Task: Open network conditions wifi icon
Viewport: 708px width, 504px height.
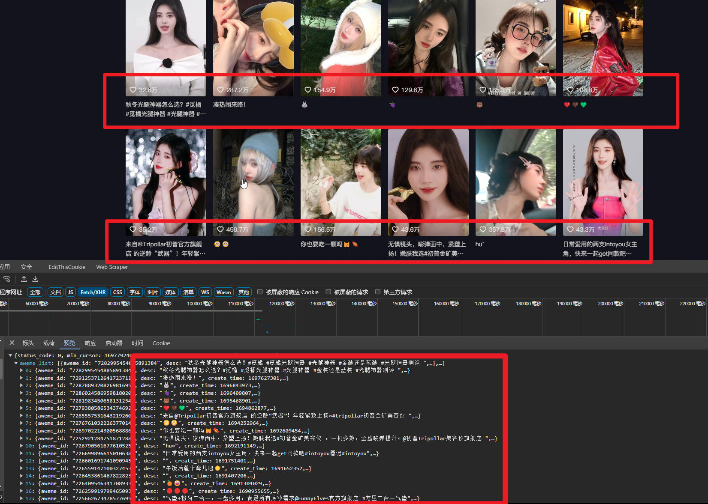Action: [x=6, y=279]
